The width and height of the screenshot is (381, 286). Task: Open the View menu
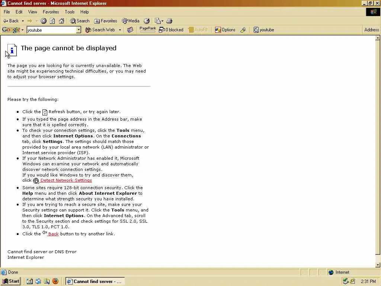33,12
